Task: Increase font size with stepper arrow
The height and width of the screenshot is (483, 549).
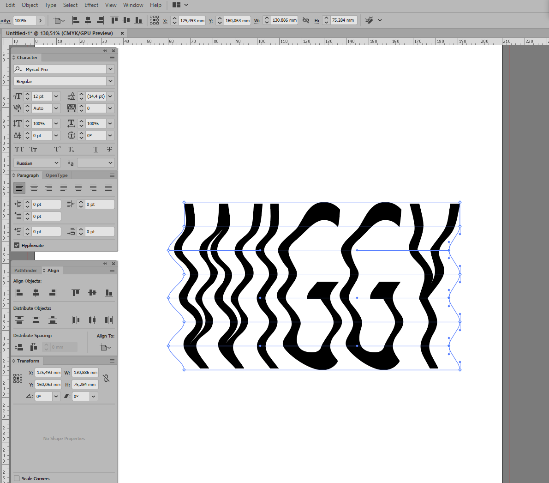Action: pos(28,94)
